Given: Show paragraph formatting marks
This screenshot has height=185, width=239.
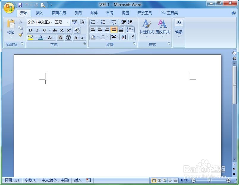Looking at the screenshot, I should pyautogui.click(x=132, y=37).
